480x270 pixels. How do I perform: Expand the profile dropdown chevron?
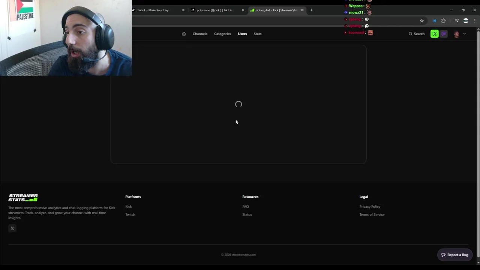(x=464, y=34)
